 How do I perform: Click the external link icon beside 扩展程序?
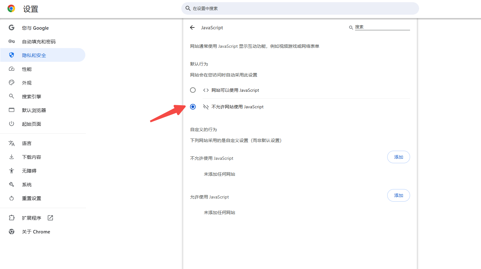(x=50, y=218)
